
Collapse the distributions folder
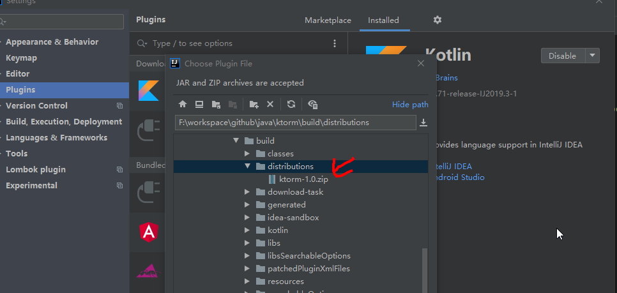(247, 167)
